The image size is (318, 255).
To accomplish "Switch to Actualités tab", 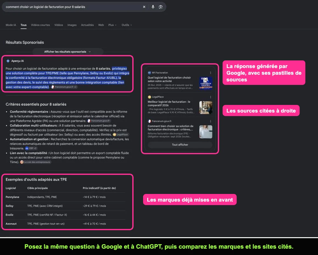I will (x=87, y=25).
